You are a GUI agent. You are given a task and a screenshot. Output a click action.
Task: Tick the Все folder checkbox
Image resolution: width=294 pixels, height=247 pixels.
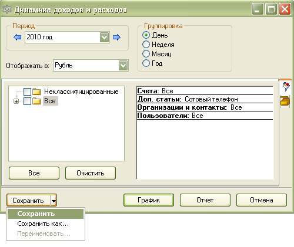click(27, 101)
